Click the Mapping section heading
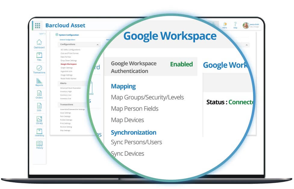Viewport: 294px width, 189px height. point(123,86)
